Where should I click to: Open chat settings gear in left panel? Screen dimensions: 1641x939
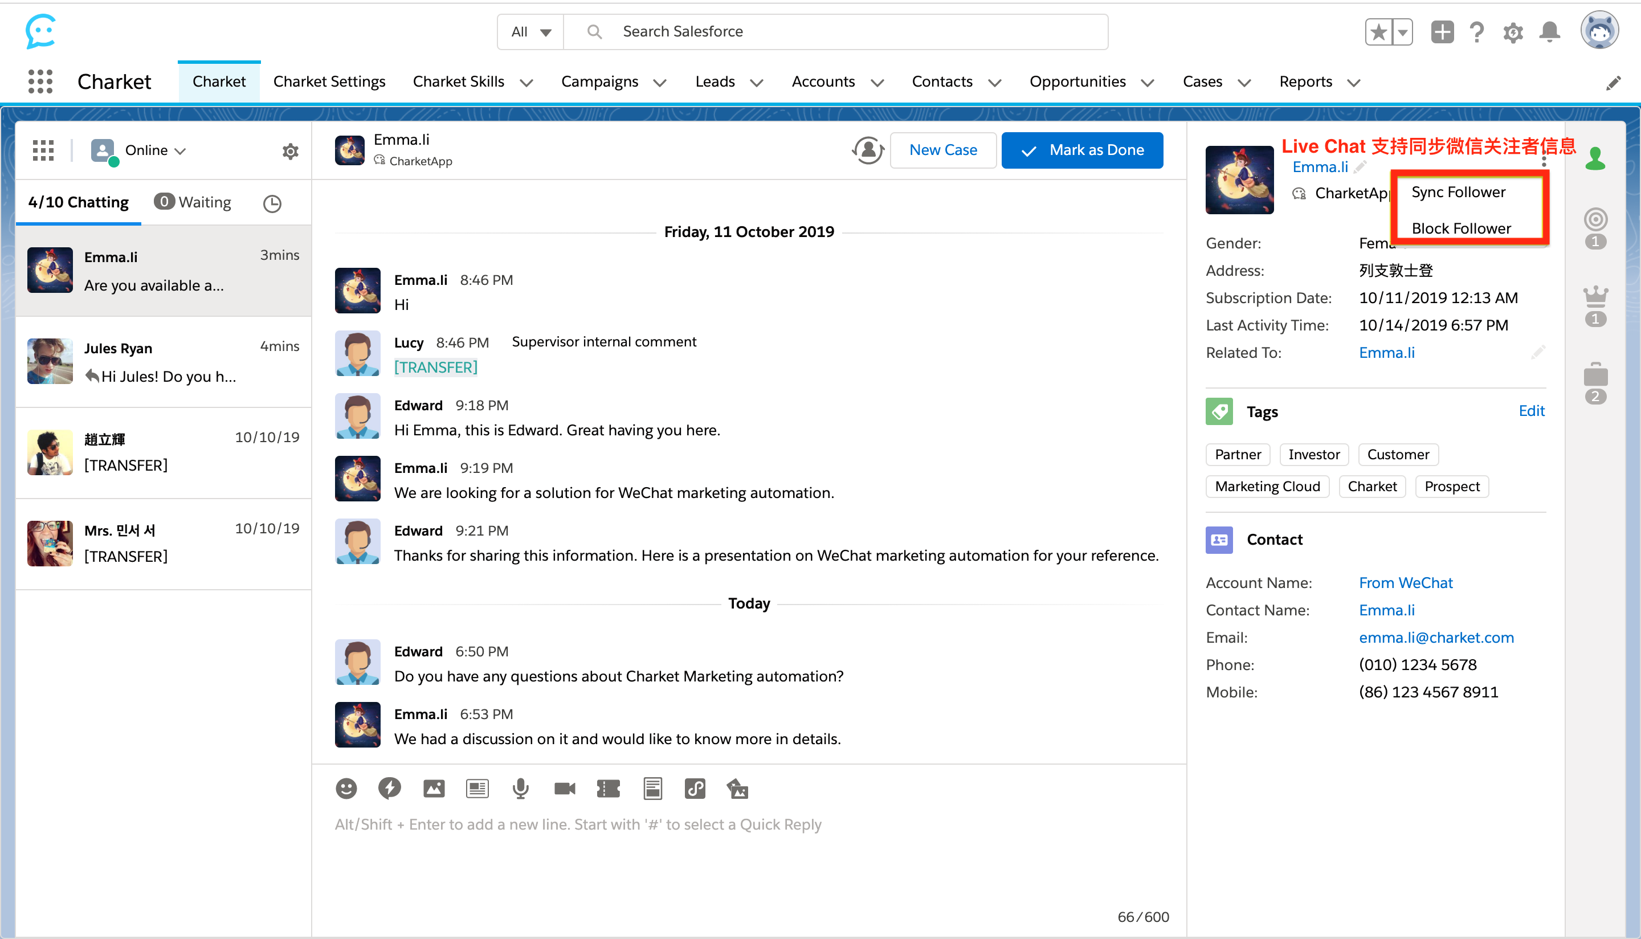coord(290,151)
